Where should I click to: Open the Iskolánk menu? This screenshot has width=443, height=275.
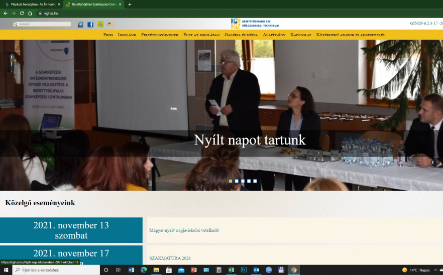pos(127,35)
